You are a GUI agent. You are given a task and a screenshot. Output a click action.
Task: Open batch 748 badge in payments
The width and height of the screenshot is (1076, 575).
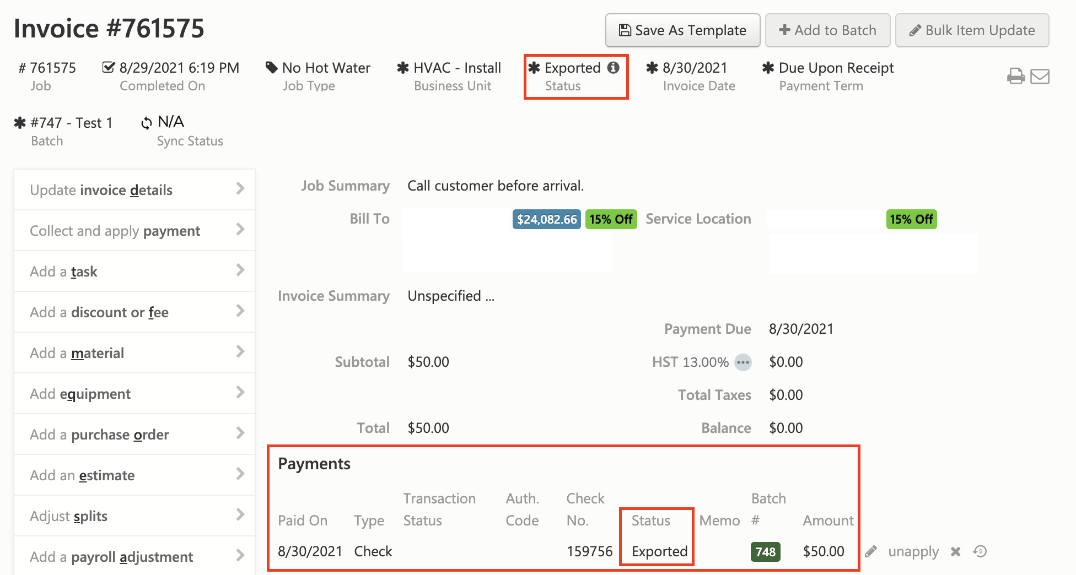(766, 552)
